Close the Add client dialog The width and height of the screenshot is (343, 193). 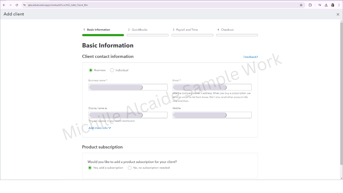coord(338,14)
